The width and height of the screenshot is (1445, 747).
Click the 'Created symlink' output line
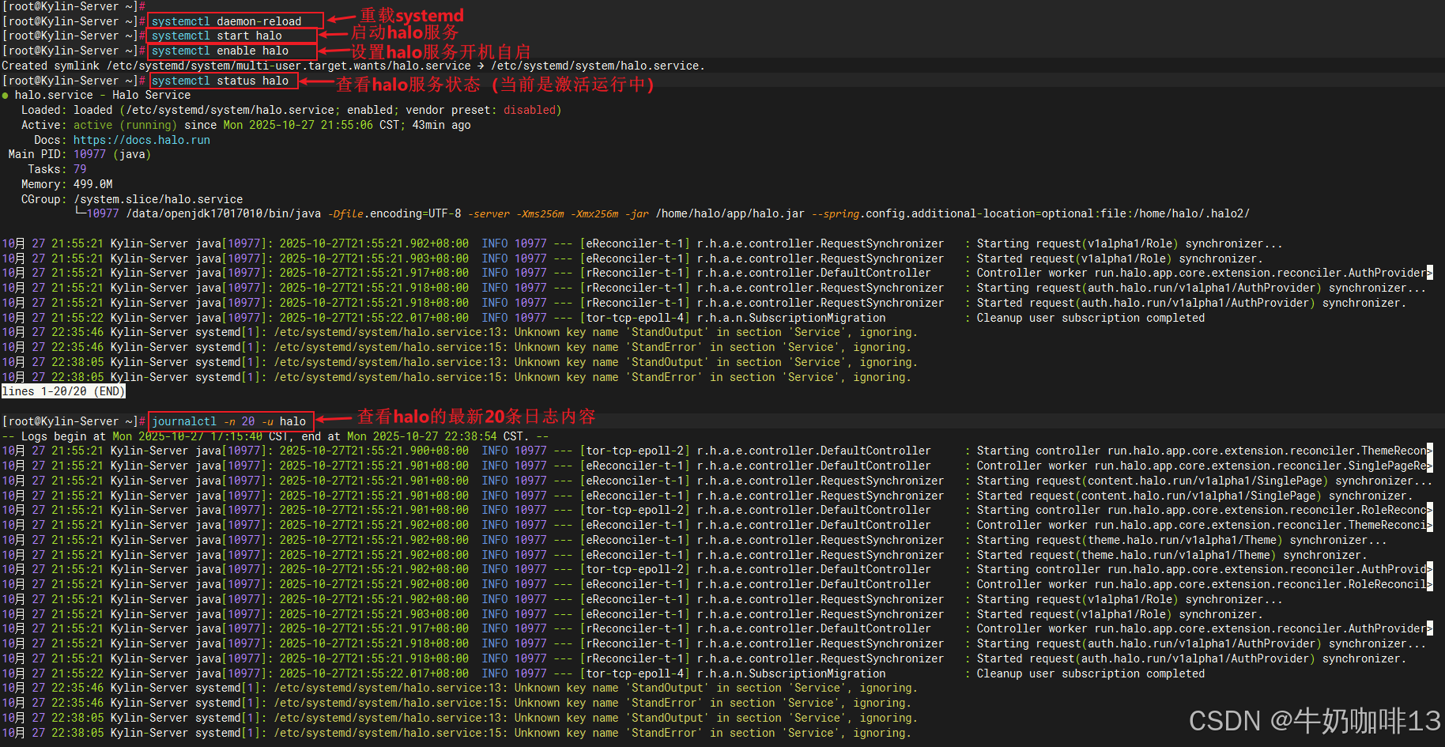click(x=353, y=66)
